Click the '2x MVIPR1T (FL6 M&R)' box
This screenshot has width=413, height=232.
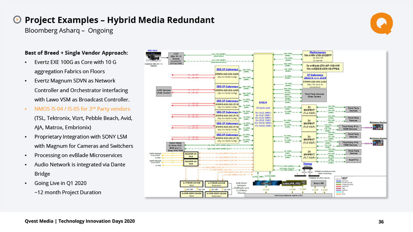coord(309,140)
